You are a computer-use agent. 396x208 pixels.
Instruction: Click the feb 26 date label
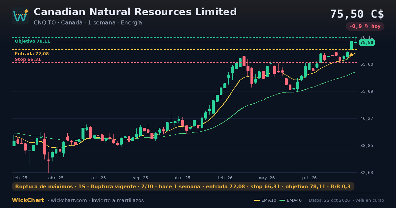(x=225, y=178)
